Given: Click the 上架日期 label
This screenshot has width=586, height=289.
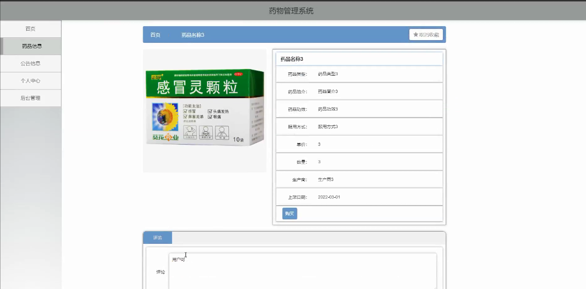Looking at the screenshot, I should pyautogui.click(x=297, y=197).
